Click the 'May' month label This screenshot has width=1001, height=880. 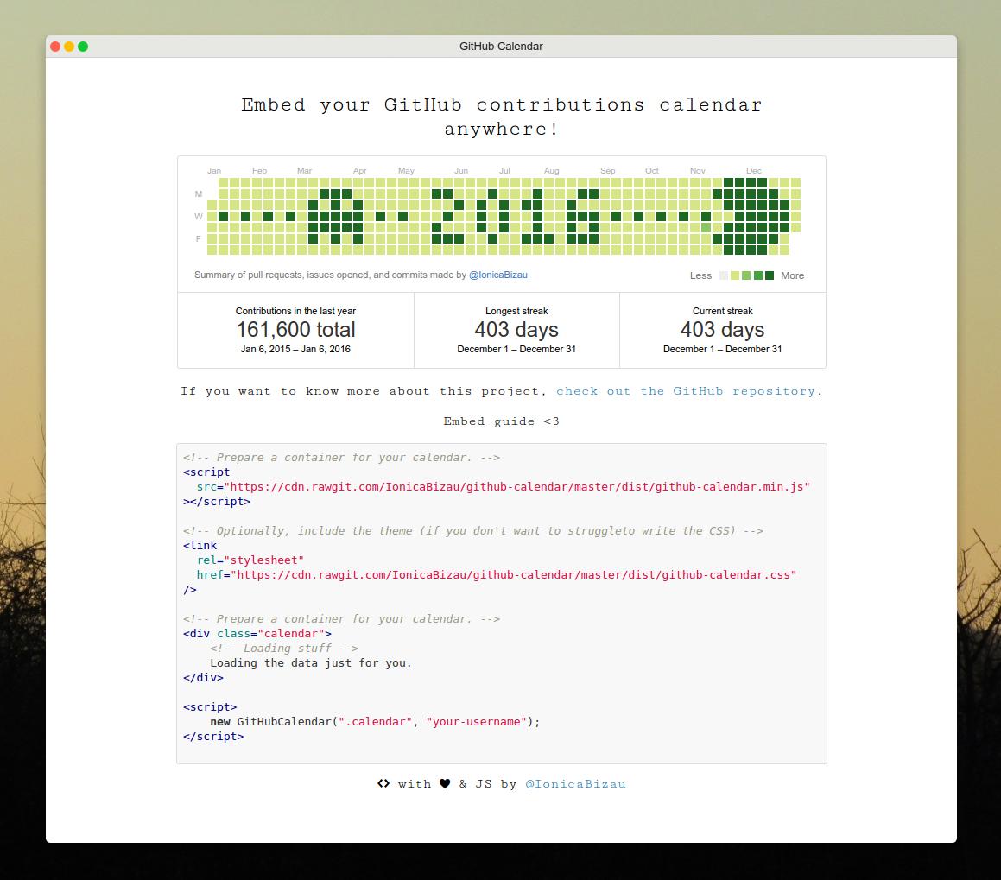click(406, 171)
